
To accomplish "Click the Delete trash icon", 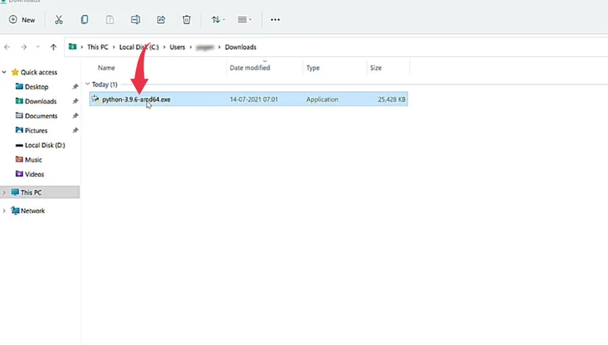I will 187,20.
